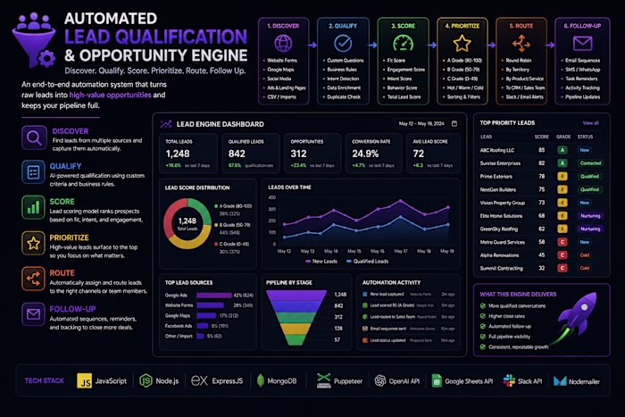
Task: Click the Follow-Up envelope icon in step 6
Action: (x=582, y=43)
